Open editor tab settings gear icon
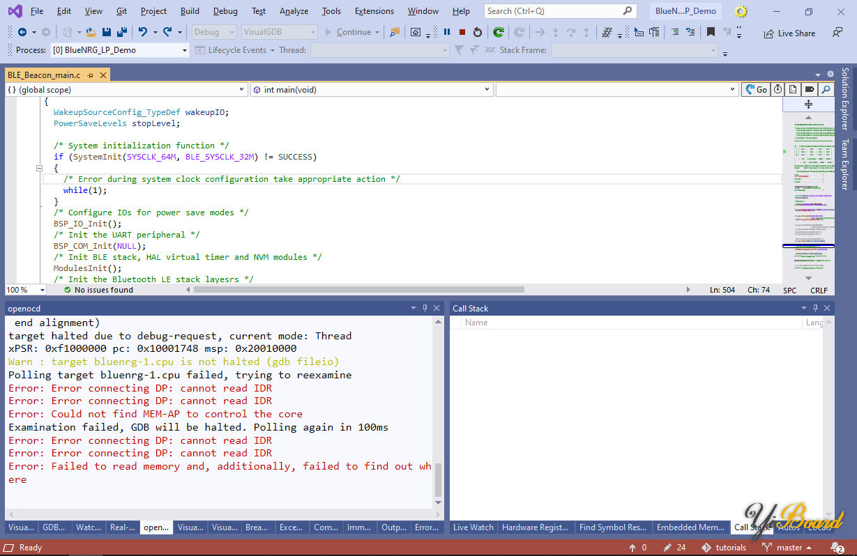The height and width of the screenshot is (556, 857). [x=830, y=74]
